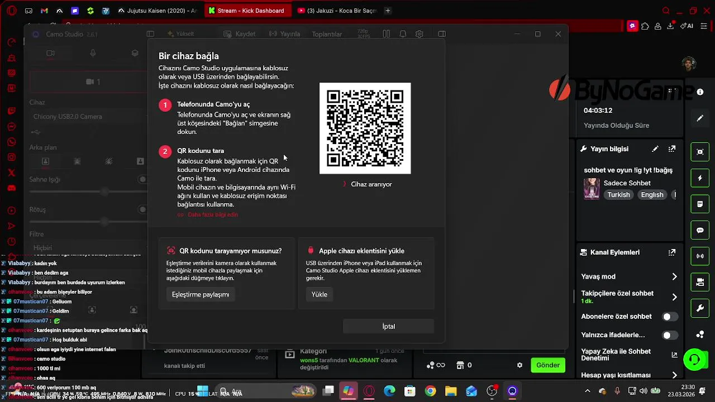Click the green headset support button
The height and width of the screenshot is (402, 715).
click(695, 360)
